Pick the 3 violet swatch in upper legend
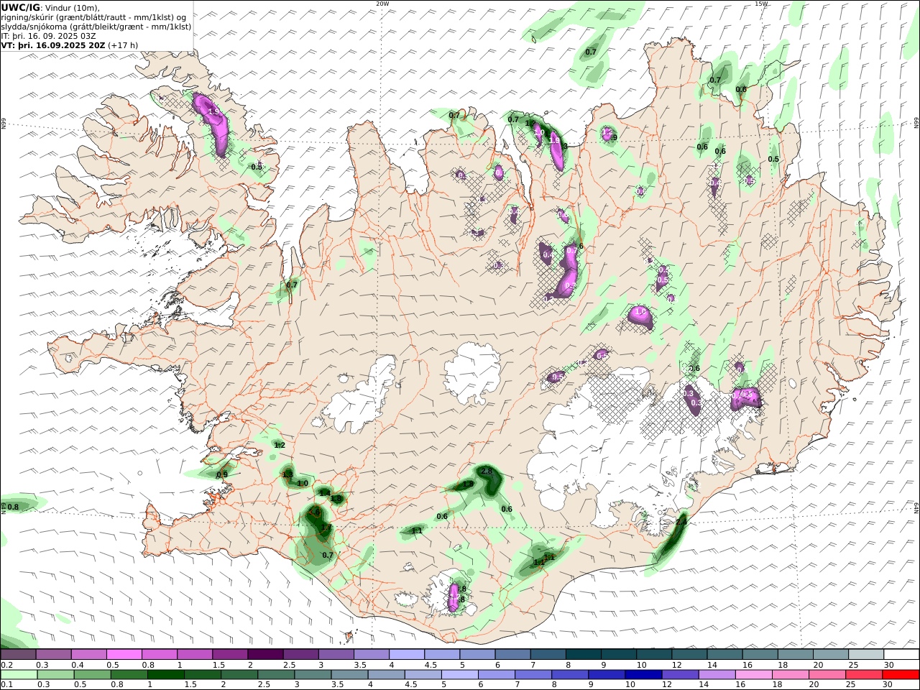Image resolution: width=920 pixels, height=690 pixels. point(336,655)
